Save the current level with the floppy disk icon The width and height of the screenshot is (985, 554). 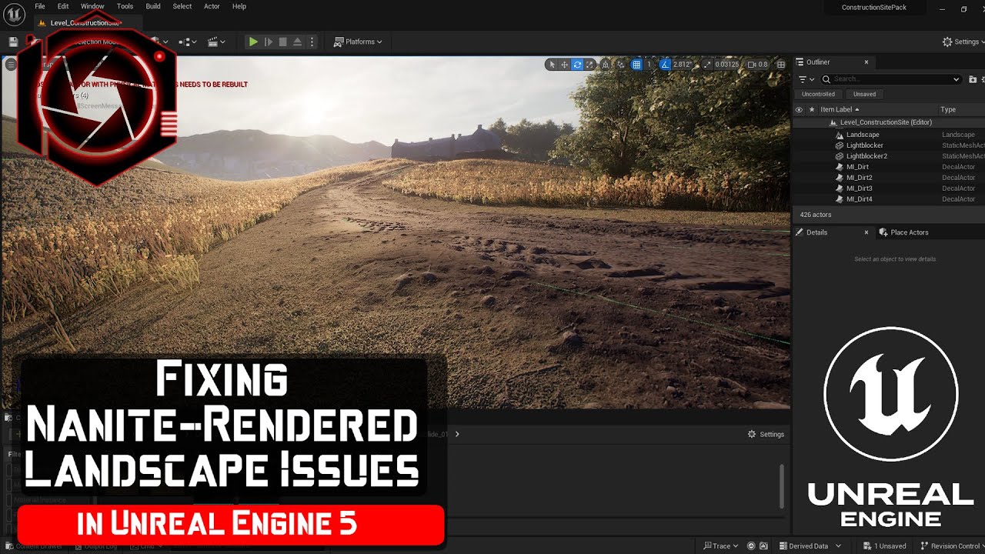(13, 42)
